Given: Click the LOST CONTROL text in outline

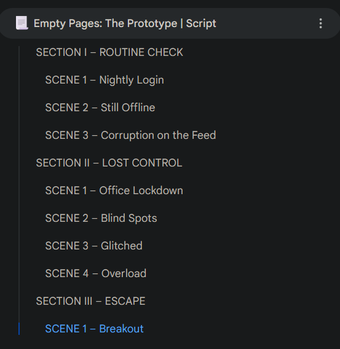Looking at the screenshot, I should click(142, 163).
